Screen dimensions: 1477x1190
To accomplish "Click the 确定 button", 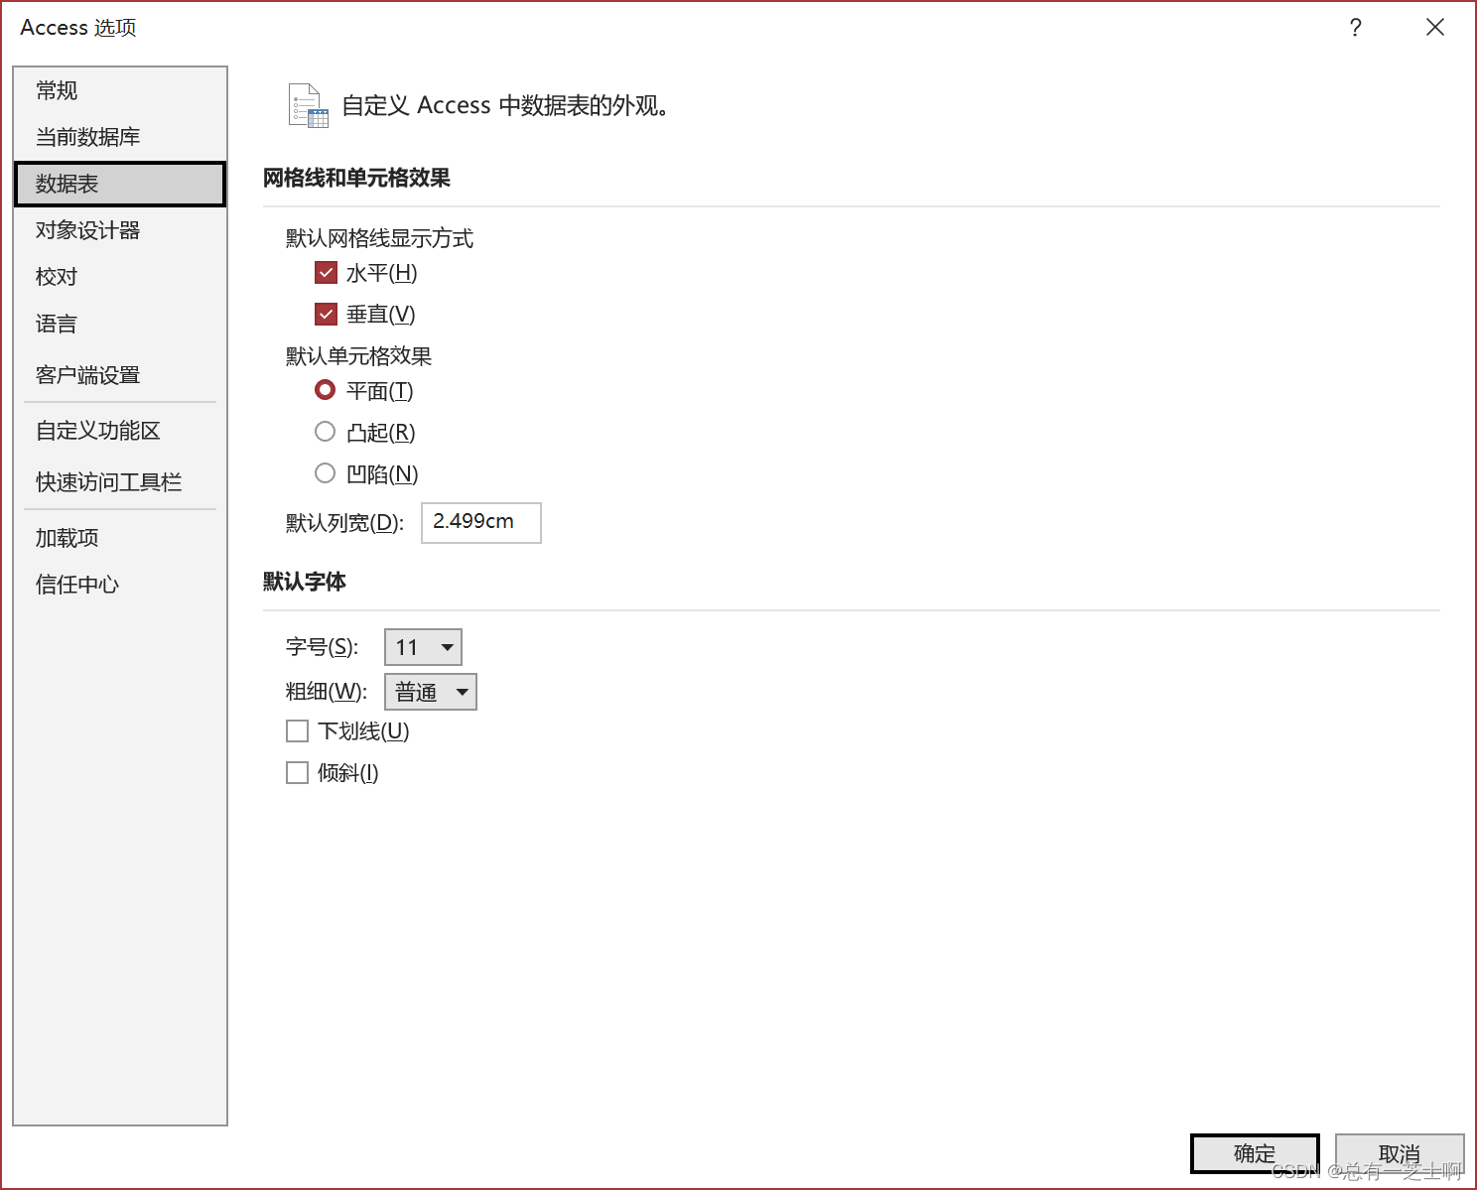I will point(1255,1153).
